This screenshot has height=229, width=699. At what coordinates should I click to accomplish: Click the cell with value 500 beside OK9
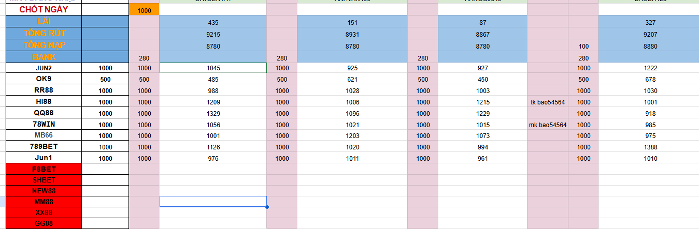coord(105,80)
